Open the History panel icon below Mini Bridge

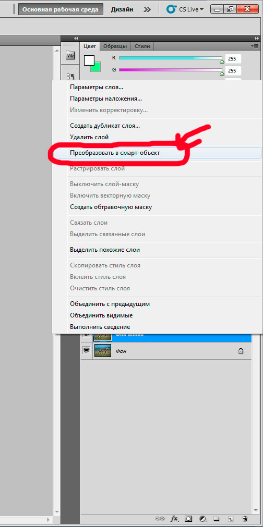70,76
